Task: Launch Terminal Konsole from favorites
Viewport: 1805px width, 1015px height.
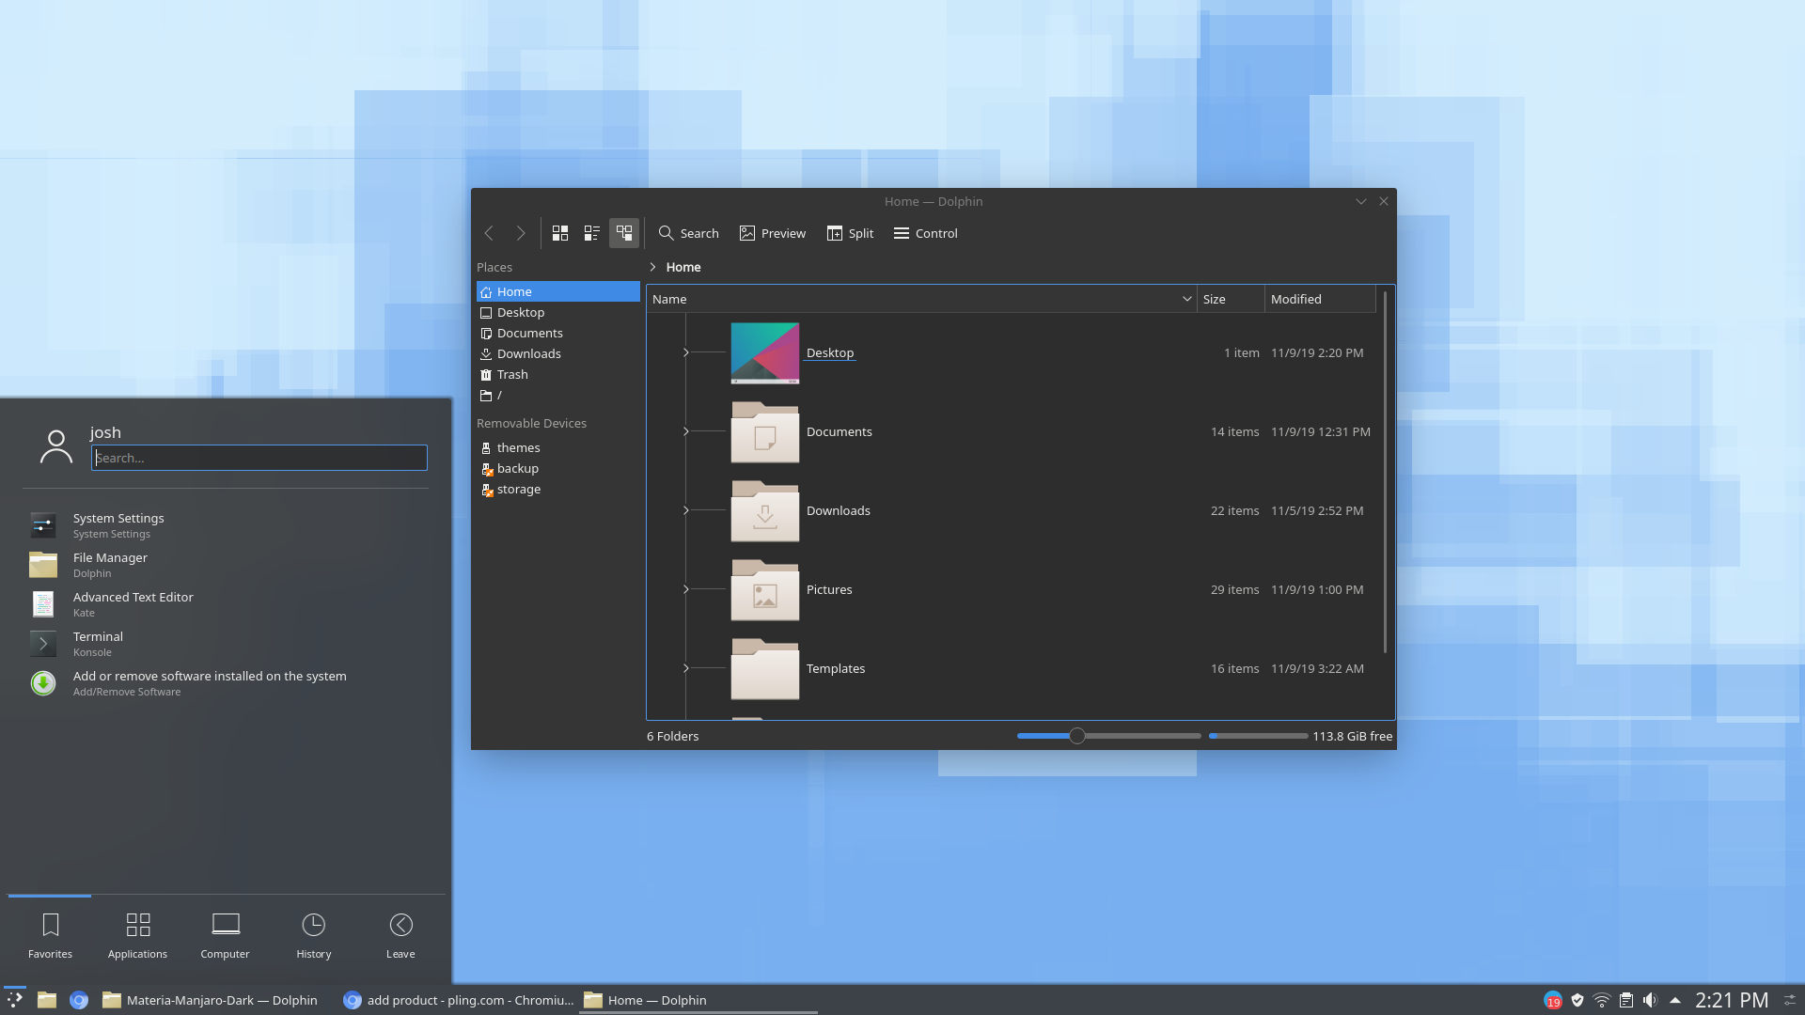Action: click(x=226, y=644)
